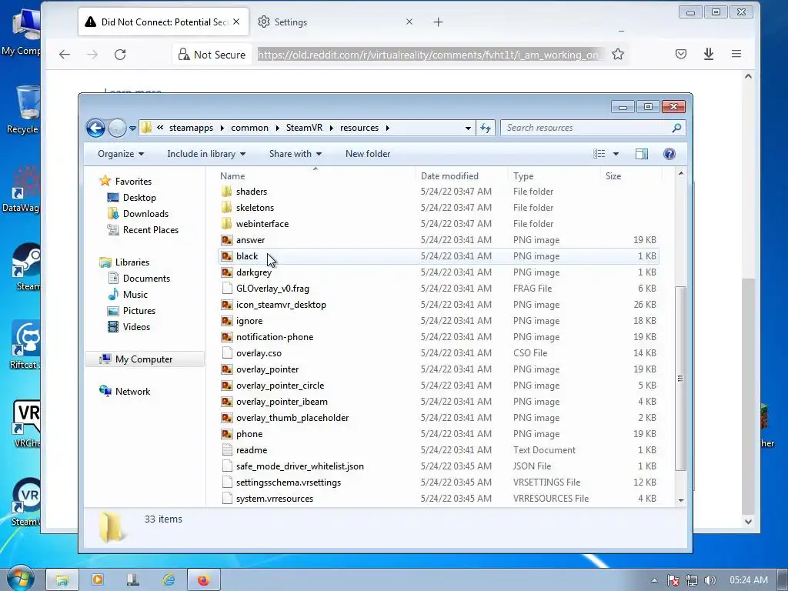The width and height of the screenshot is (788, 591).
Task: Select common in the breadcrumb path
Action: pos(250,128)
